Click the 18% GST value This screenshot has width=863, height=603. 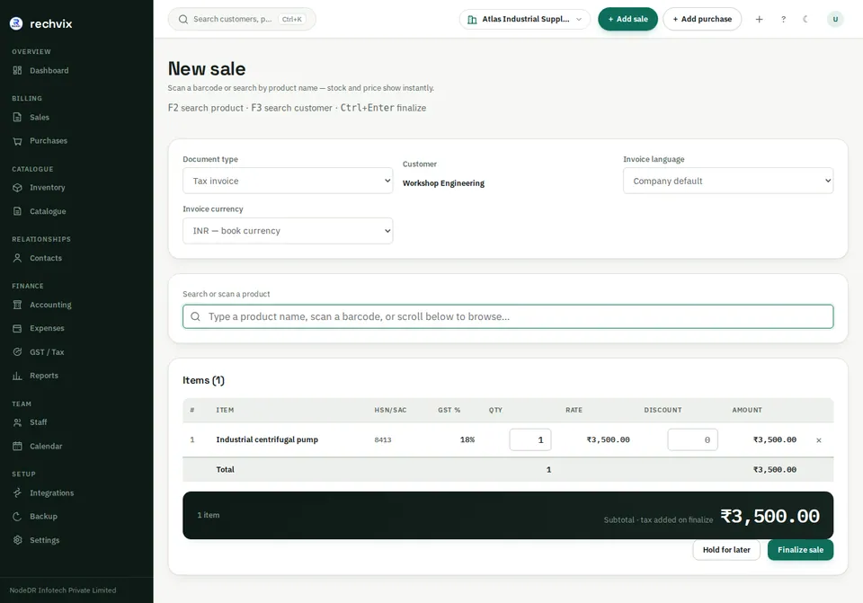467,439
